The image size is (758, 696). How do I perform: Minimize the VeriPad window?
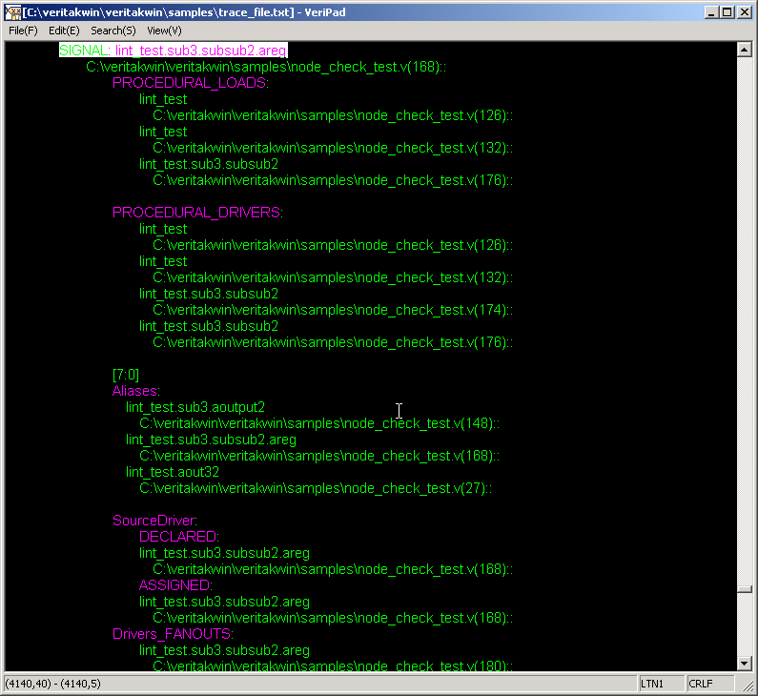click(710, 12)
